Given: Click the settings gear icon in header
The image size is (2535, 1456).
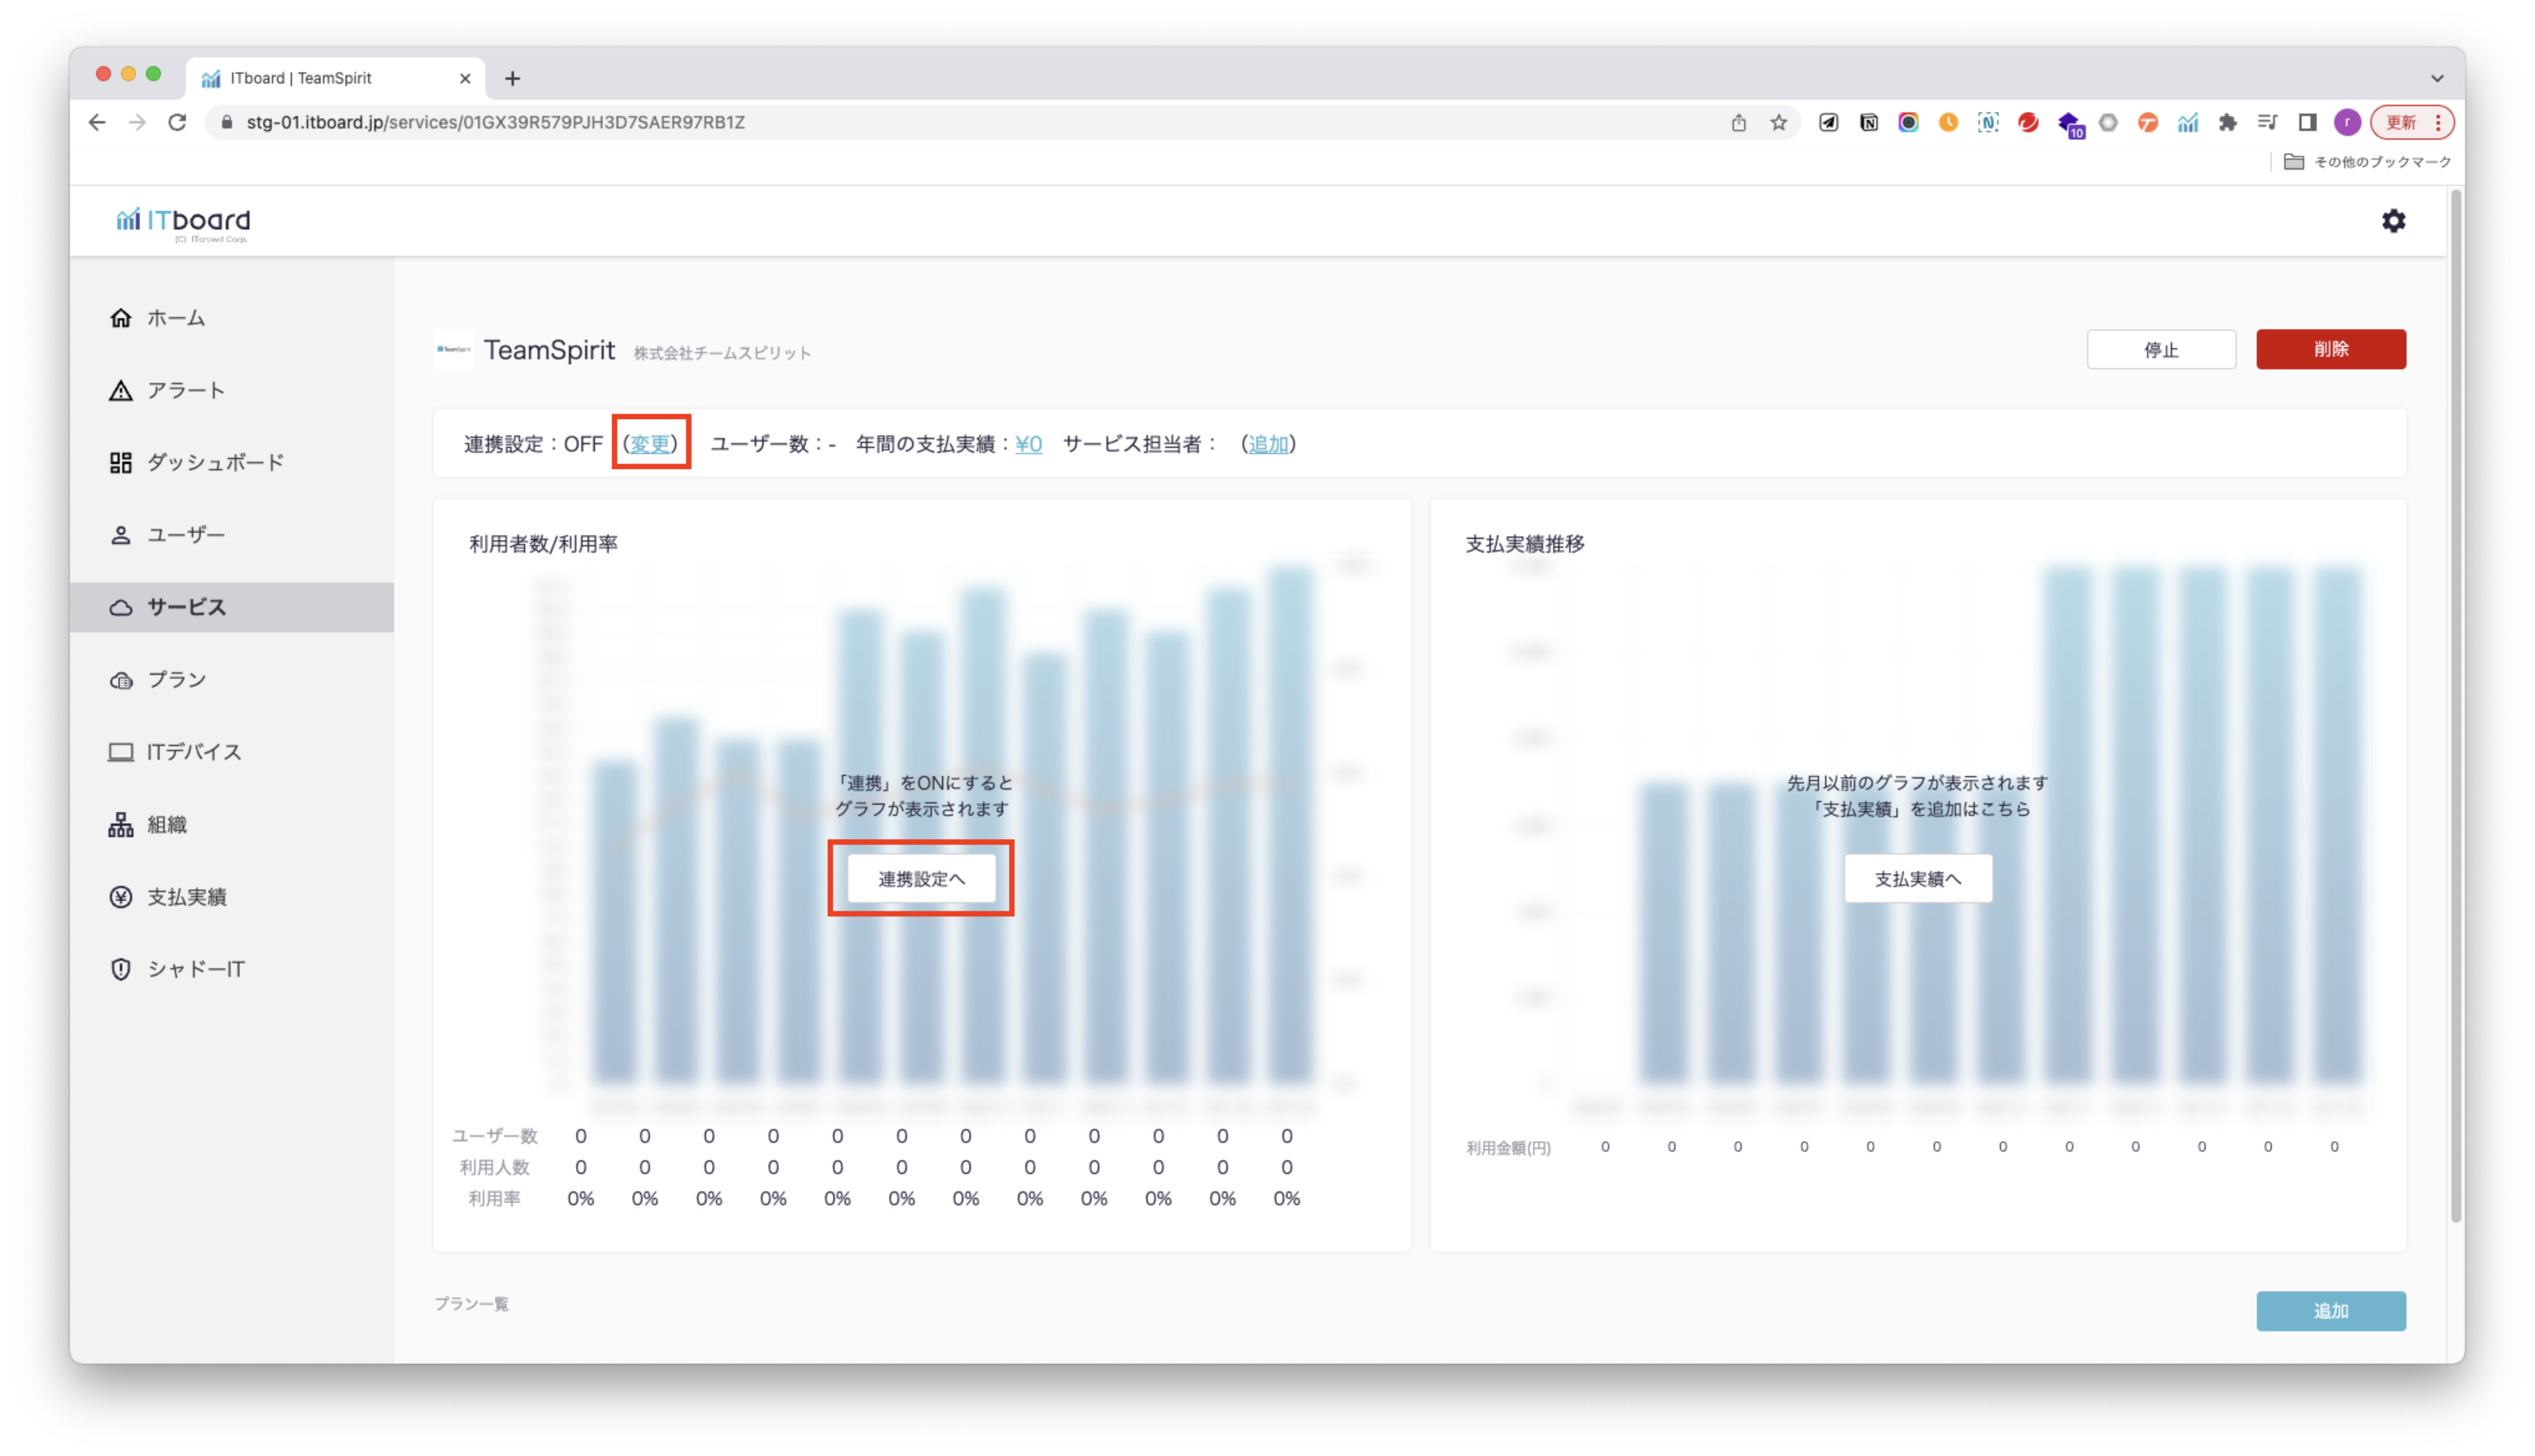Looking at the screenshot, I should (2393, 221).
